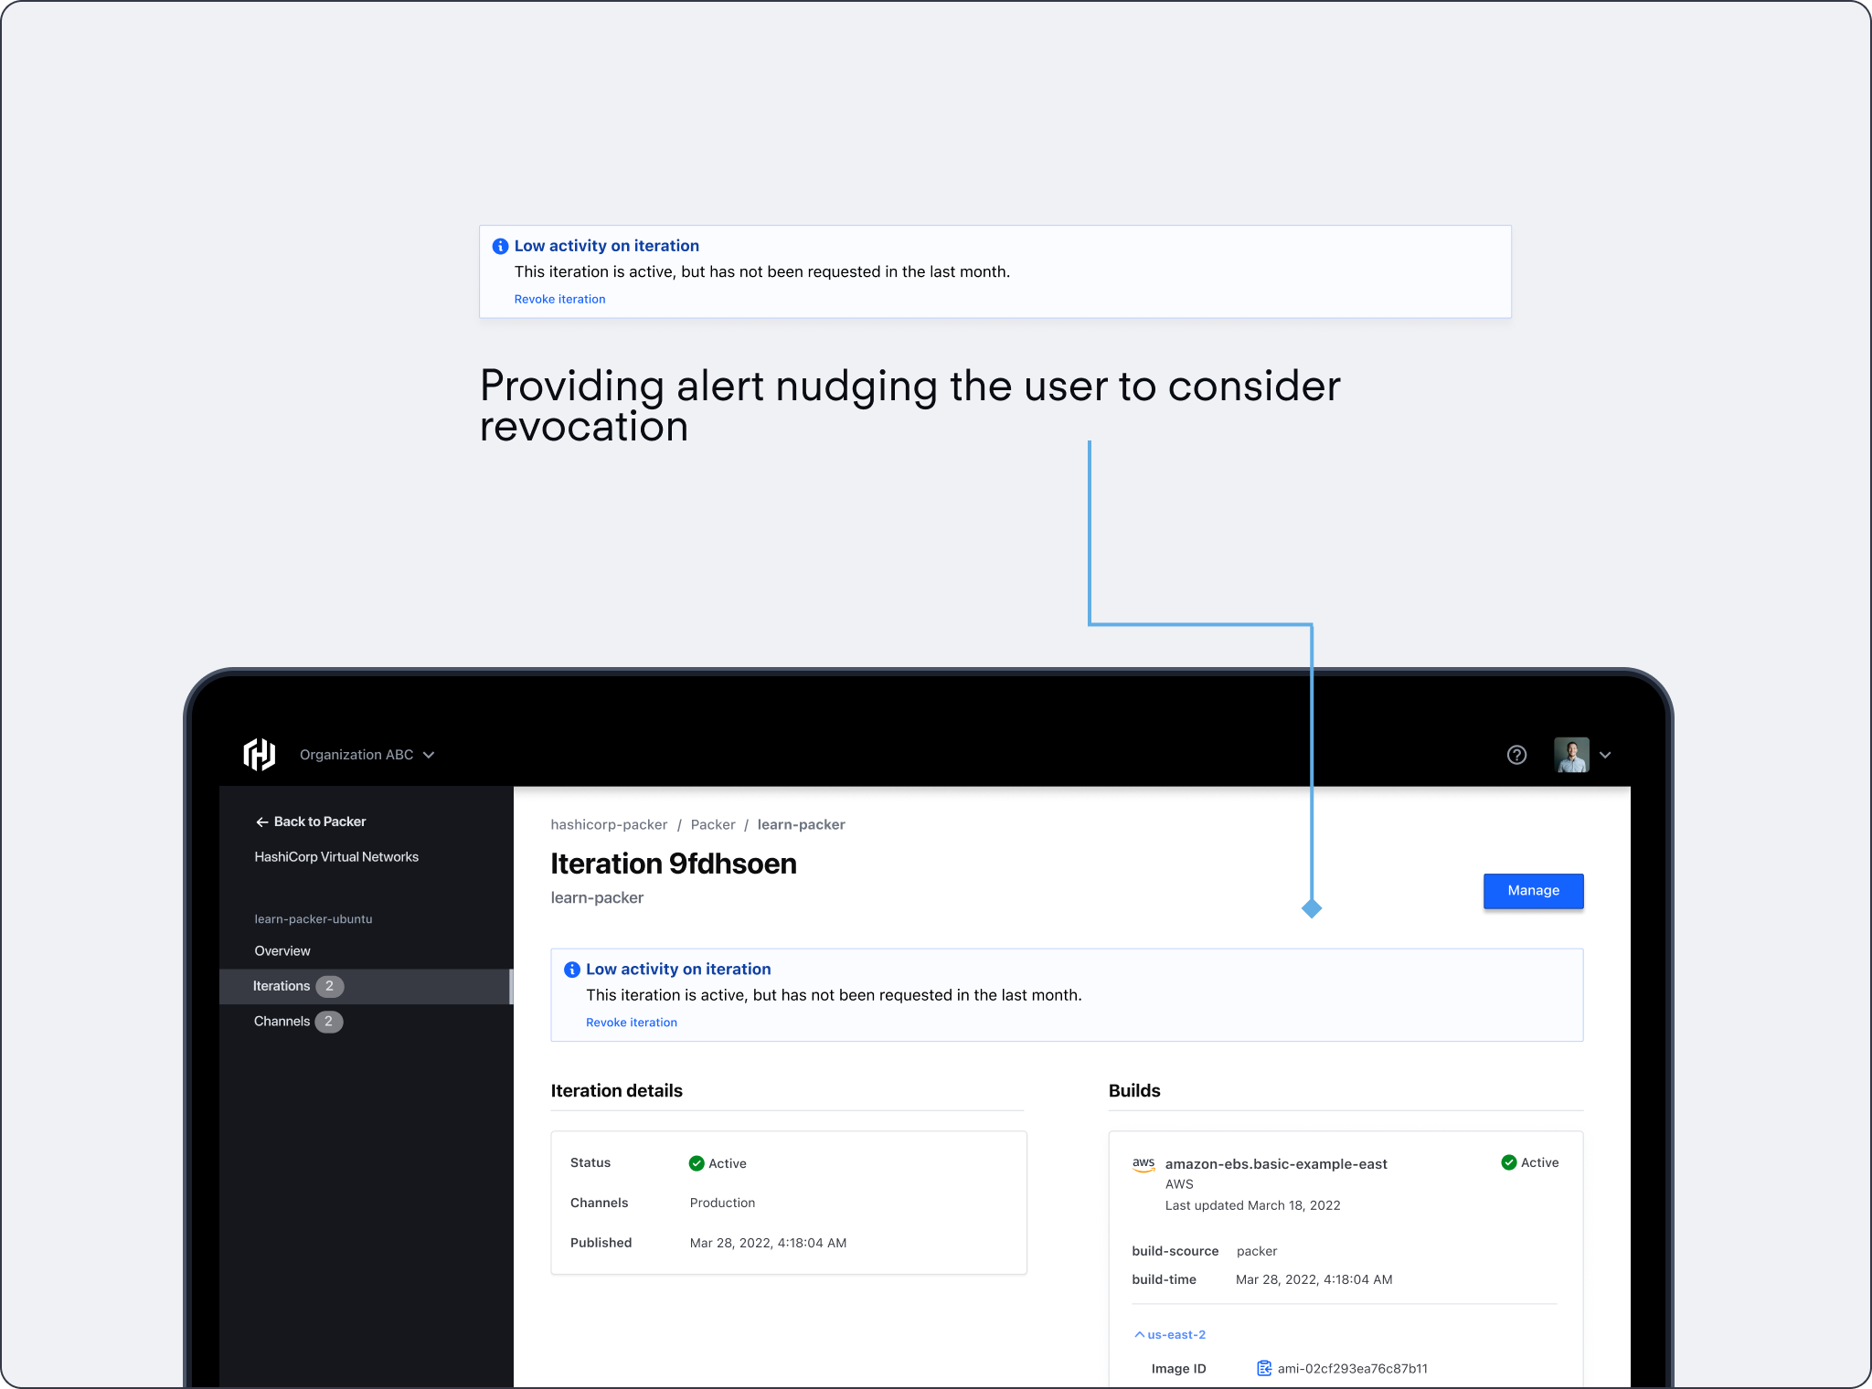Open the Iterations sidebar item

(x=282, y=986)
